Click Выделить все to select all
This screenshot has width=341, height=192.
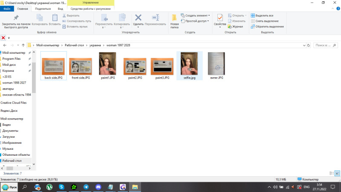pos(264,15)
